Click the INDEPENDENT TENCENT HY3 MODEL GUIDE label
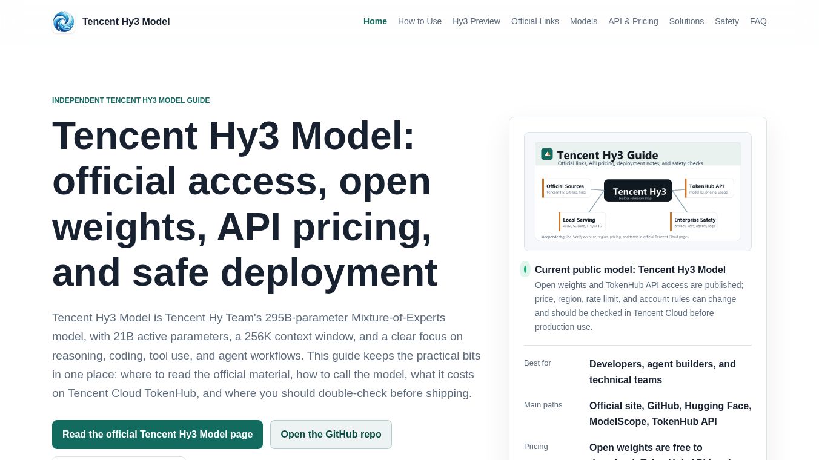Image resolution: width=819 pixels, height=460 pixels. pos(131,100)
